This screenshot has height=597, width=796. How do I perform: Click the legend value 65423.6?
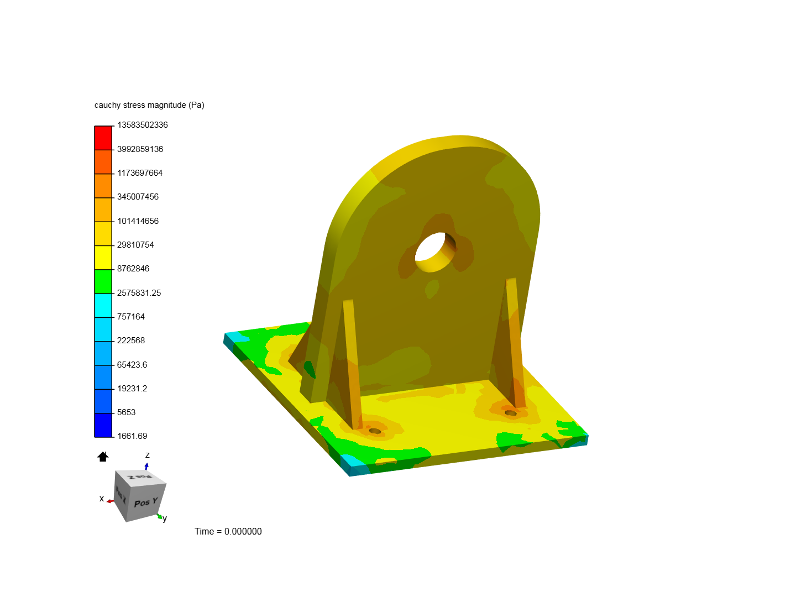coord(132,365)
